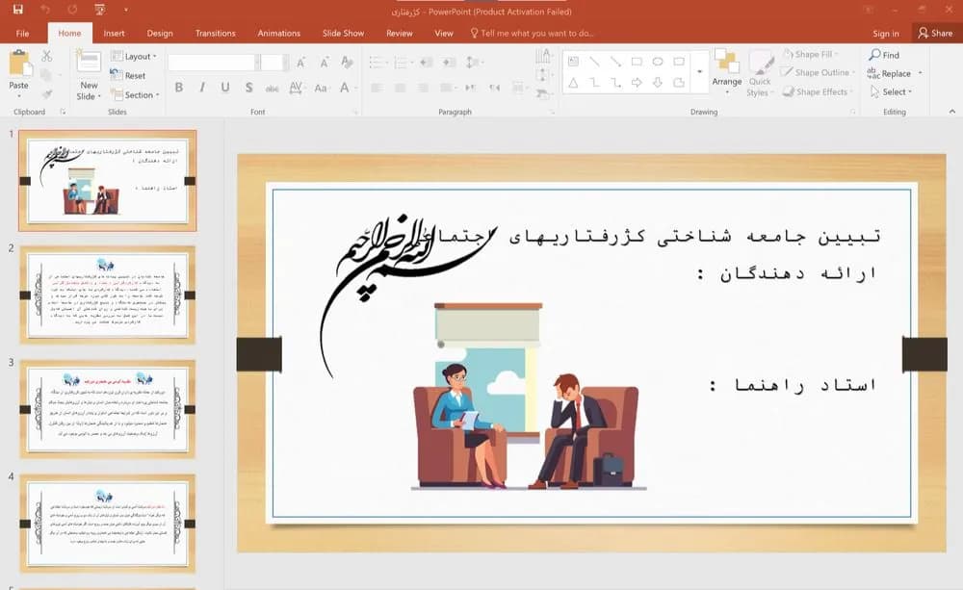Screen dimensions: 963x590
Task: Click the Replace button
Action: pyautogui.click(x=890, y=73)
